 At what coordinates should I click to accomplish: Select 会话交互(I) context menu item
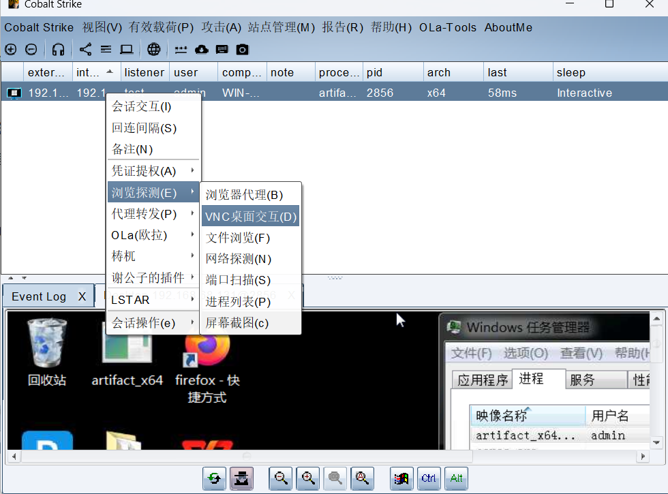tap(153, 106)
